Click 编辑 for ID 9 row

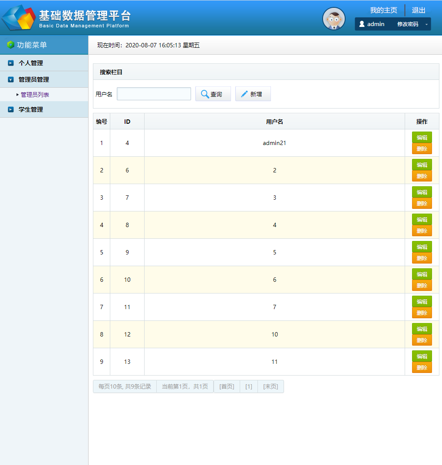pos(422,247)
